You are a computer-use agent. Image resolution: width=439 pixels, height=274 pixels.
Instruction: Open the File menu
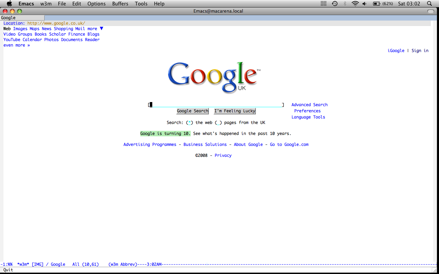point(62,3)
